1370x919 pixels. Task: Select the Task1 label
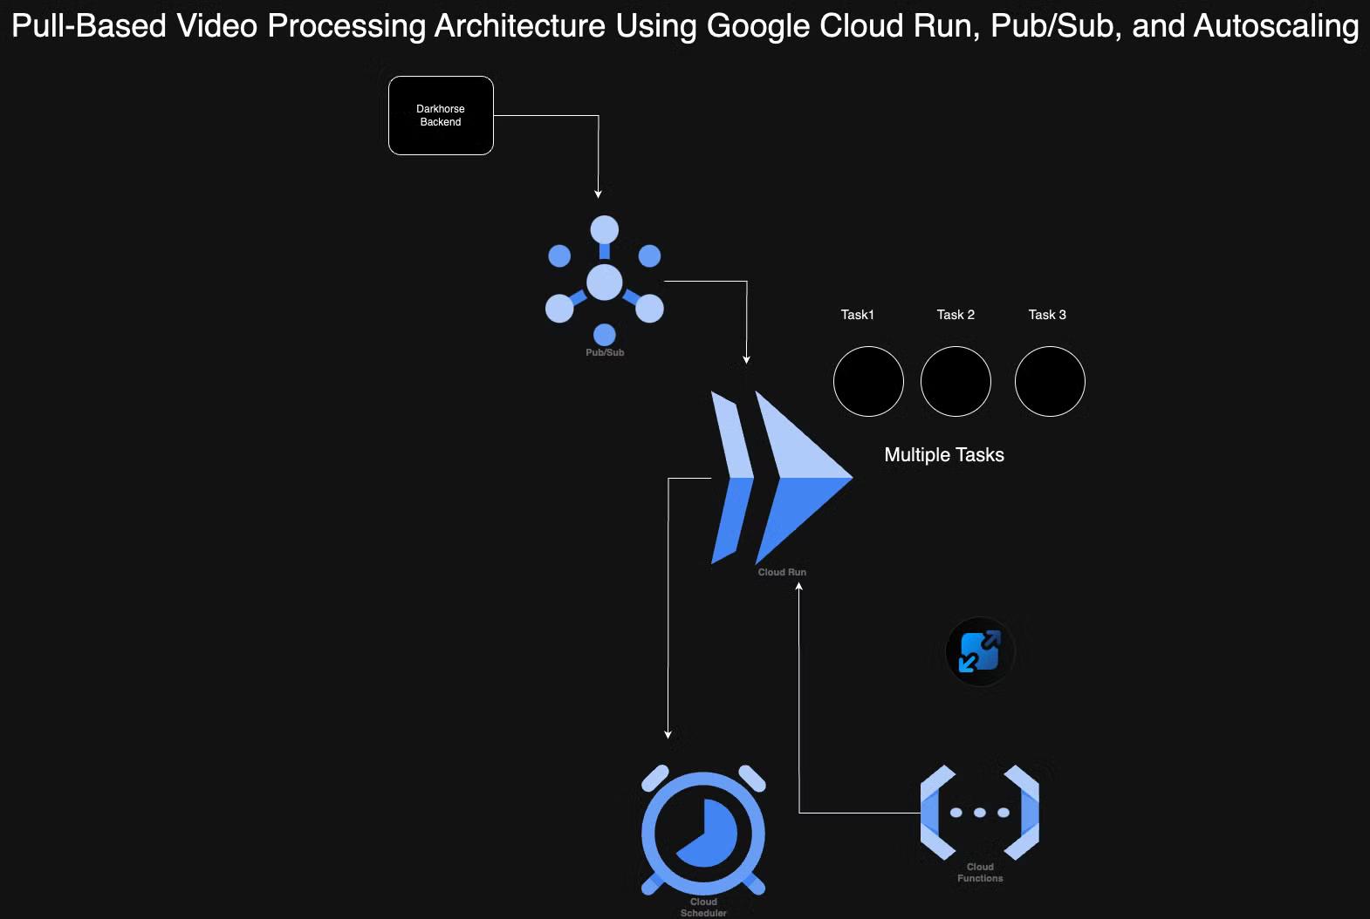point(857,315)
